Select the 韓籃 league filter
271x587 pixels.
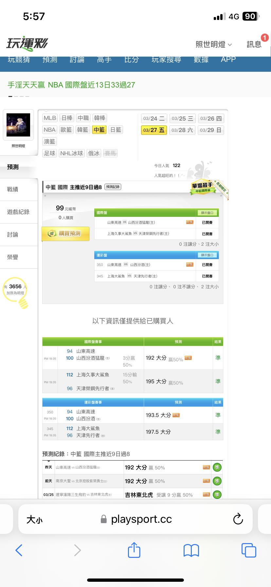[x=82, y=130]
